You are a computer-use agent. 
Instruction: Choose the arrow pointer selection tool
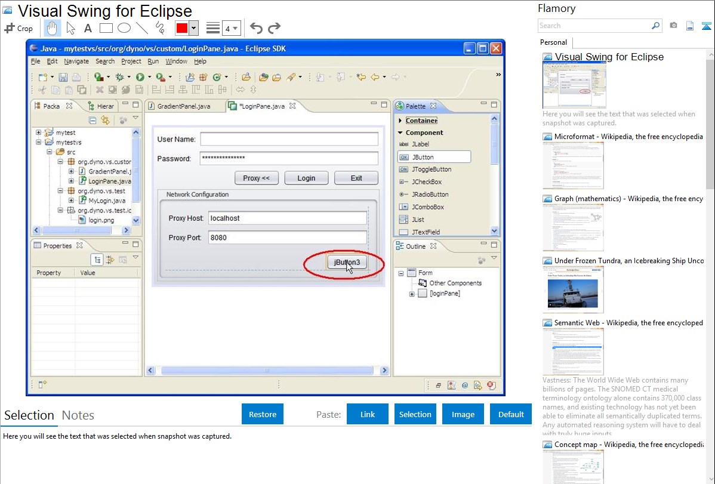click(x=70, y=28)
